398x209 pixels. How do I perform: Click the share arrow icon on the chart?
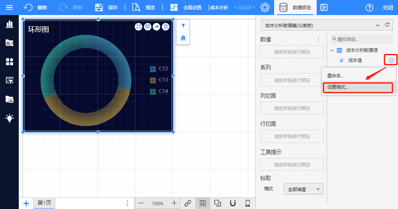click(156, 27)
